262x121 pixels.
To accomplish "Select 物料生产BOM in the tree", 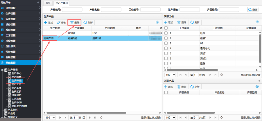I will (19, 106).
